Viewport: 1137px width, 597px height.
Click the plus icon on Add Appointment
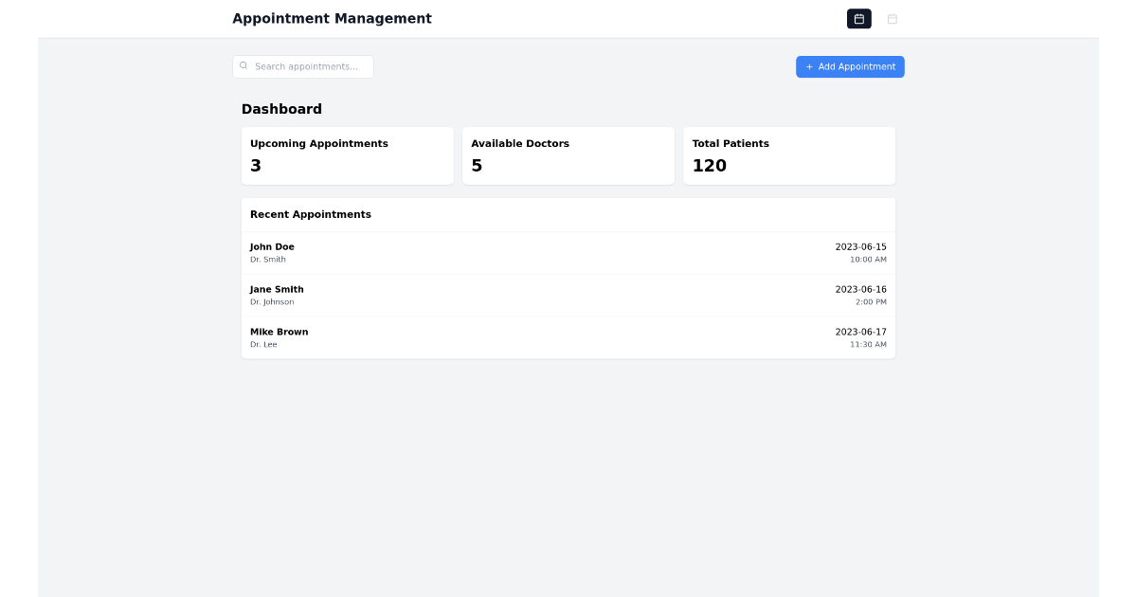click(809, 66)
